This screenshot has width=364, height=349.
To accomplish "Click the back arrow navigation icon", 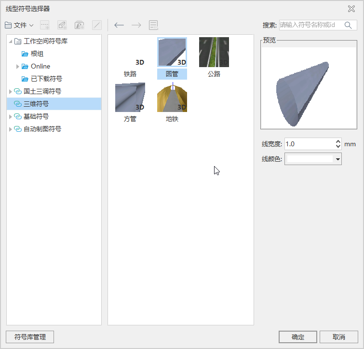I will [x=119, y=25].
